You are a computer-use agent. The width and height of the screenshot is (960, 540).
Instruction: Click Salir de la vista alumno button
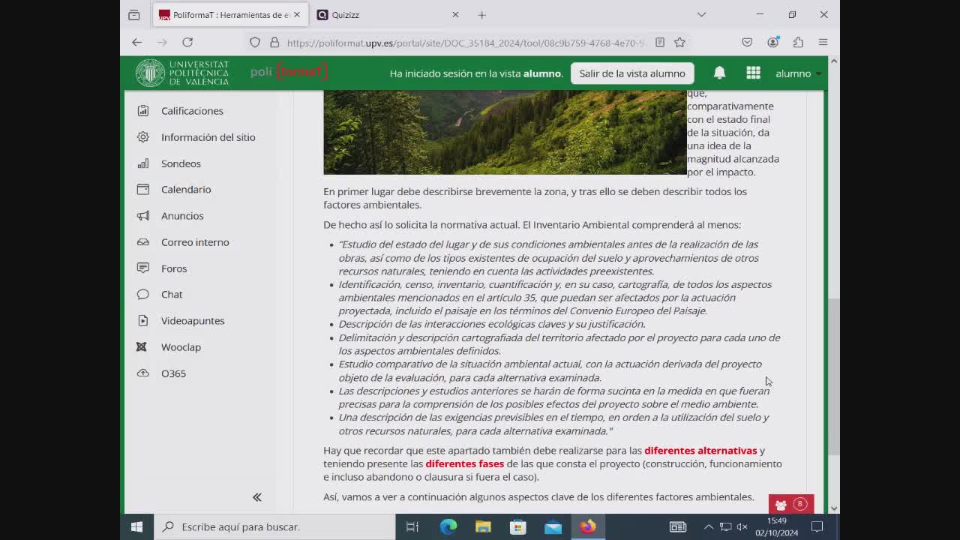tap(632, 73)
